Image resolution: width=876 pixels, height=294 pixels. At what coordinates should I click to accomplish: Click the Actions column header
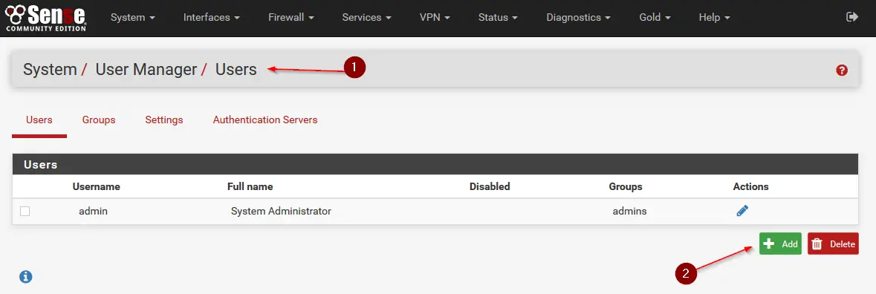pos(750,186)
